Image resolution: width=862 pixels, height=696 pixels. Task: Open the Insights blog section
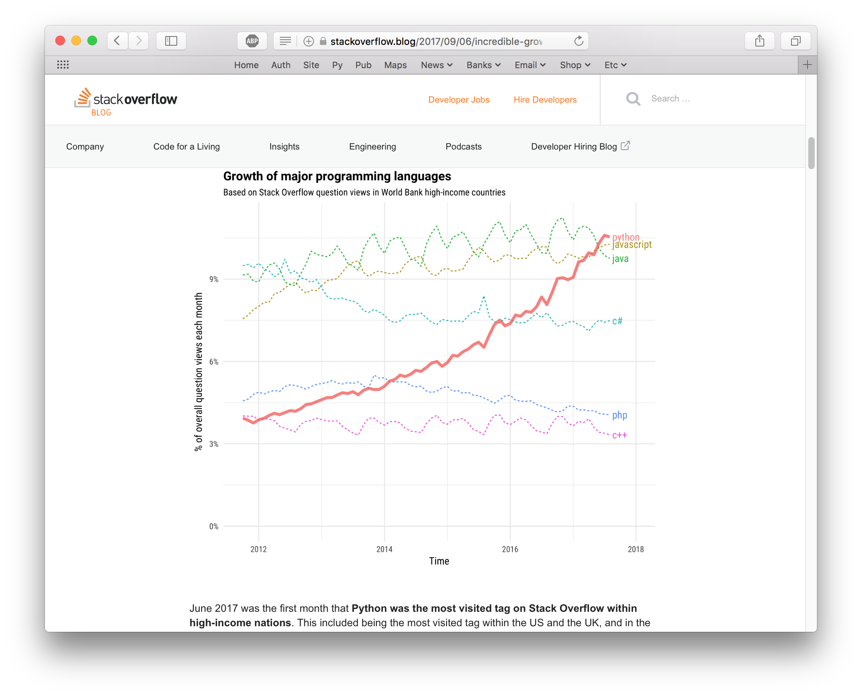point(284,147)
